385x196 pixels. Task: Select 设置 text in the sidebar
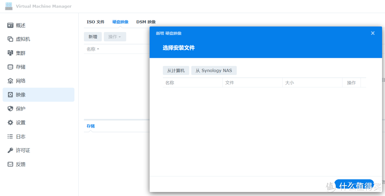(21, 123)
